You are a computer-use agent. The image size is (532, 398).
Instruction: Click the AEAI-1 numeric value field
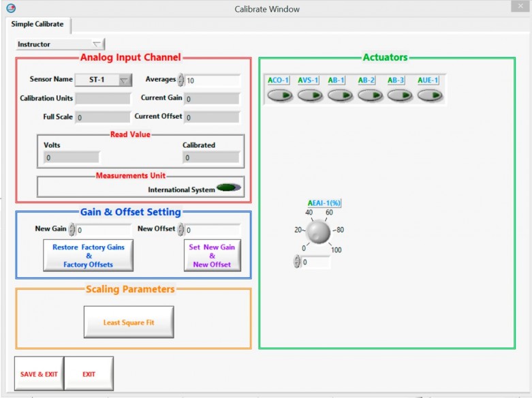click(315, 262)
